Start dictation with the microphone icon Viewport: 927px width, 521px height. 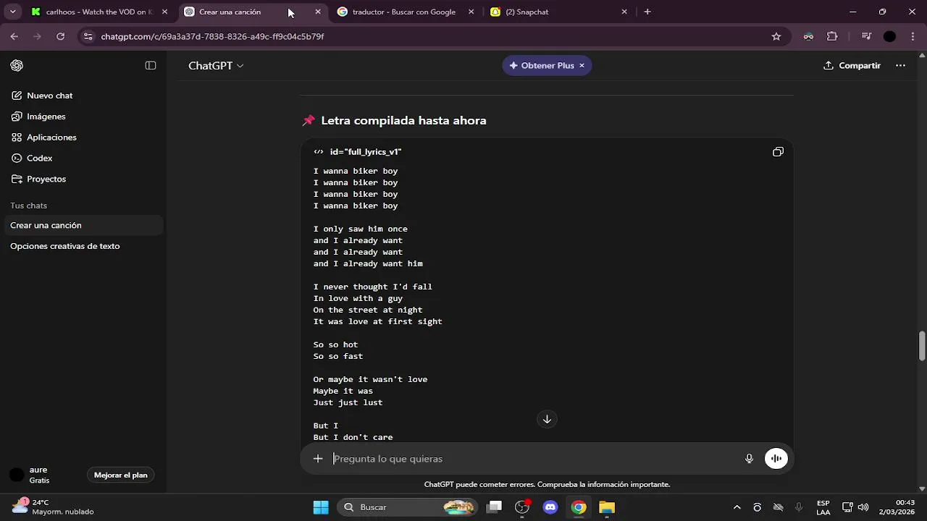coord(749,459)
